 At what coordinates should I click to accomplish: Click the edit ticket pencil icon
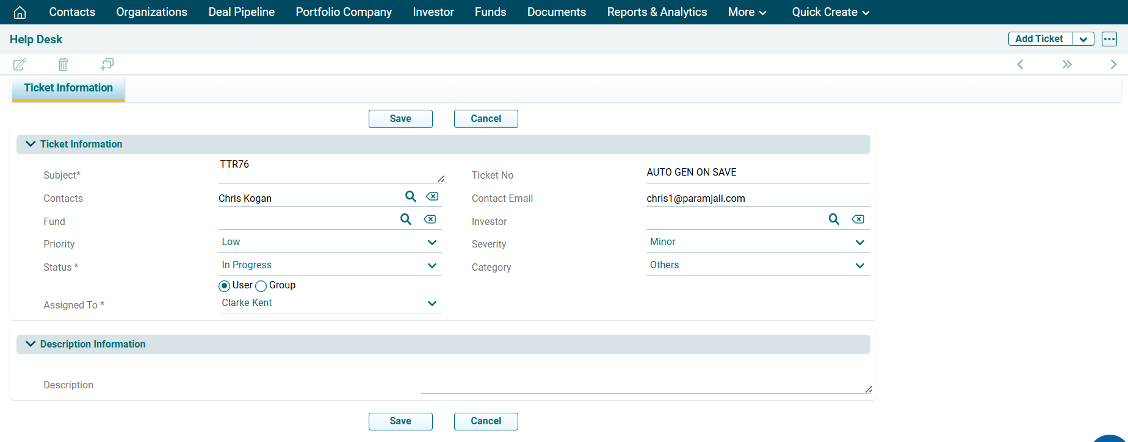20,64
